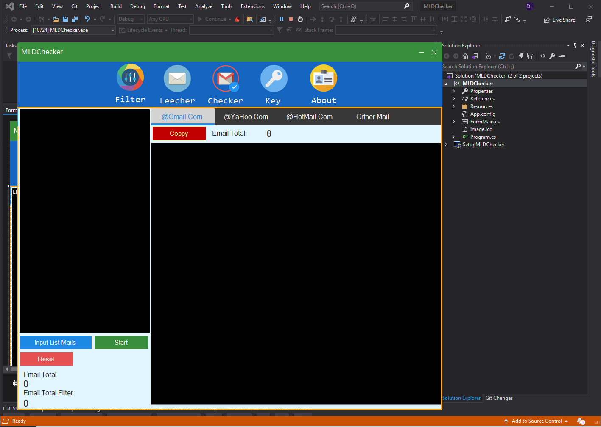Click Preview Selected Items icon in Solution Explorer
The width and height of the screenshot is (601, 427).
pyautogui.click(x=562, y=56)
